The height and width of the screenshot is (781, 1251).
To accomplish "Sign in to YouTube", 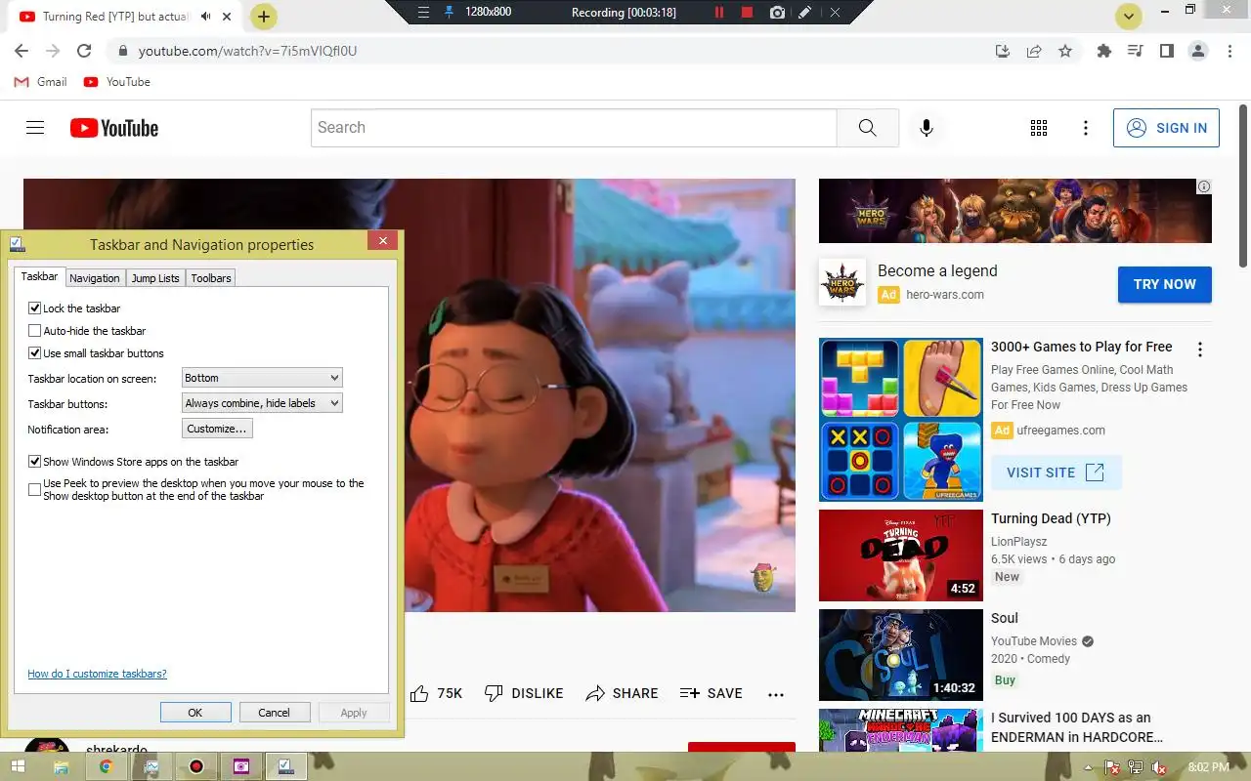I will [x=1166, y=128].
